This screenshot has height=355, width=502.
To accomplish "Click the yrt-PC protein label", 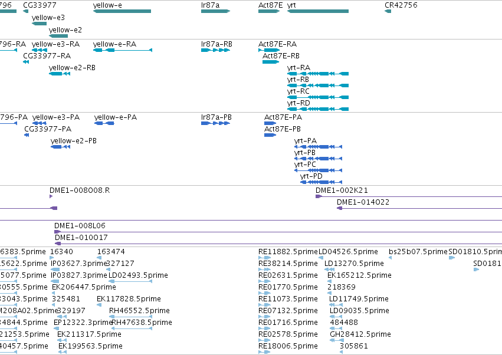I will click(305, 165).
